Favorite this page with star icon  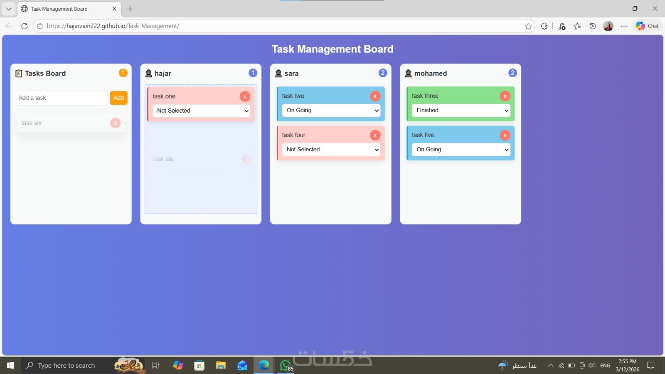[x=528, y=26]
